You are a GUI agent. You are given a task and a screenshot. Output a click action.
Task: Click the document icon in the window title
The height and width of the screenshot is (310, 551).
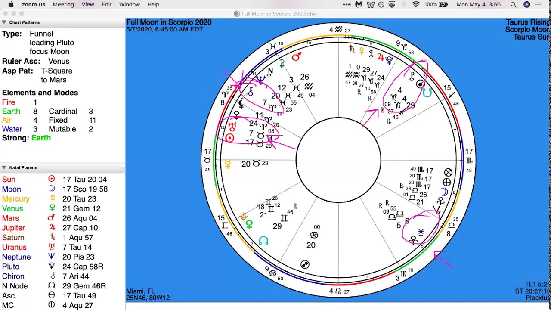(237, 14)
